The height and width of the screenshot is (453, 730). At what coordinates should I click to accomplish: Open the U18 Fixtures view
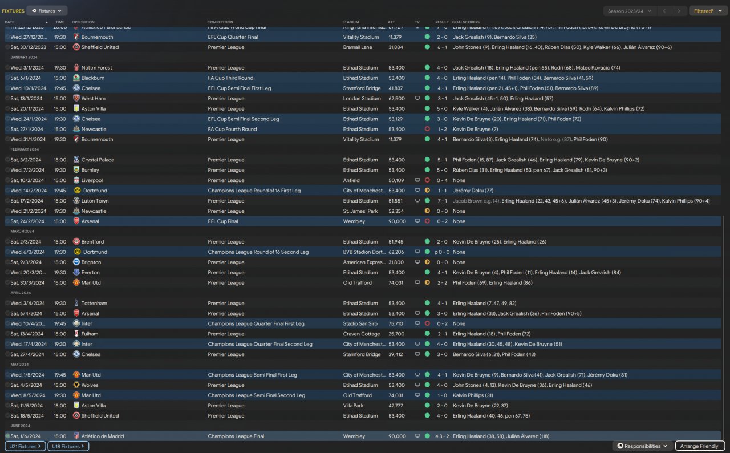point(68,446)
